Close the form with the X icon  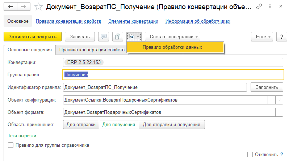click(281, 7)
